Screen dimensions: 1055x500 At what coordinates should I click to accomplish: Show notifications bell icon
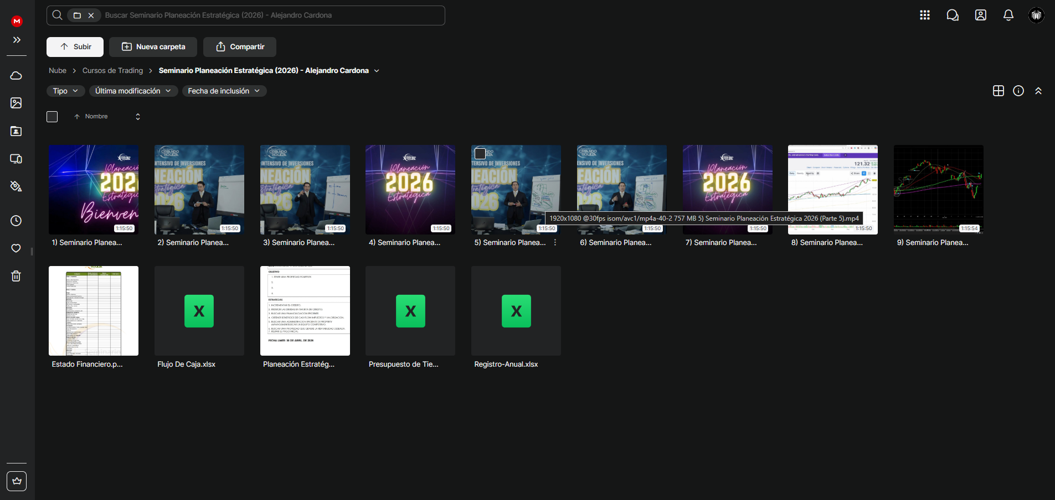(1008, 15)
